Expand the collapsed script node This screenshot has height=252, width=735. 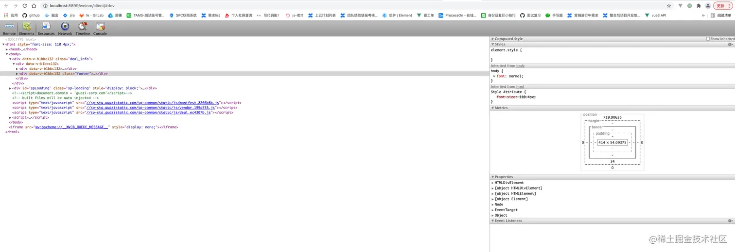coord(10,117)
